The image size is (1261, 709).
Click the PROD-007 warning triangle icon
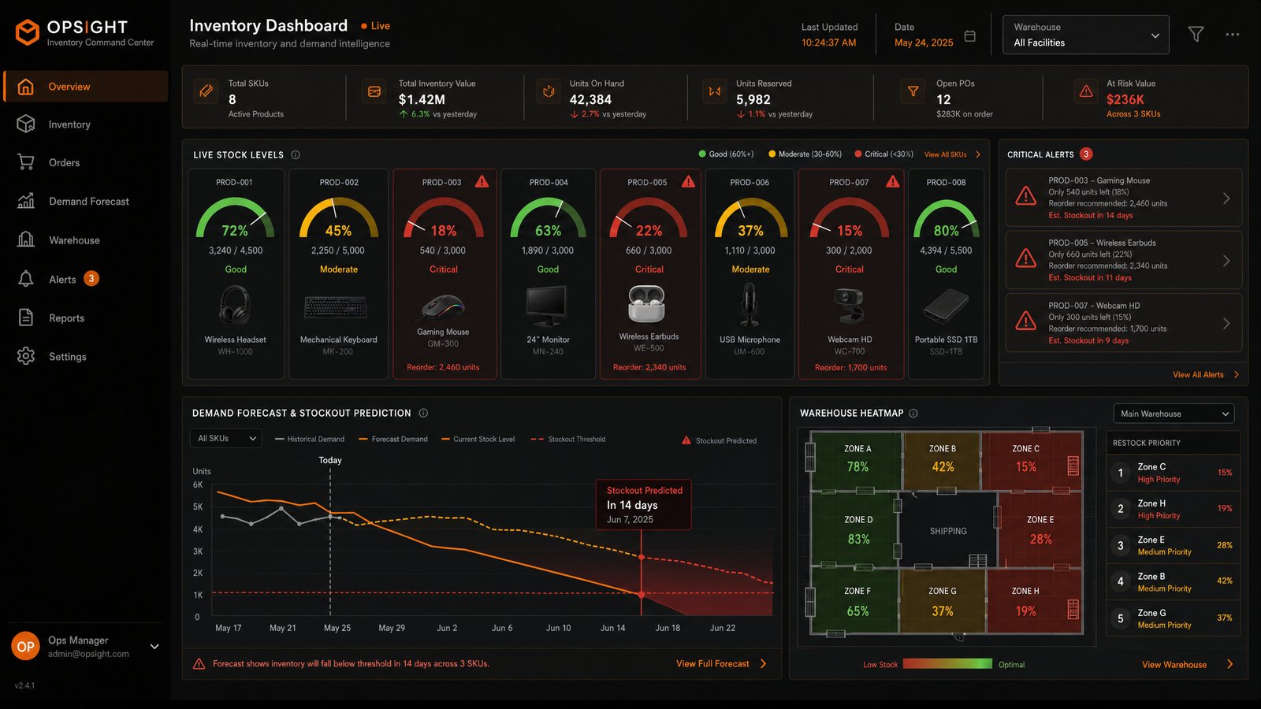[892, 182]
